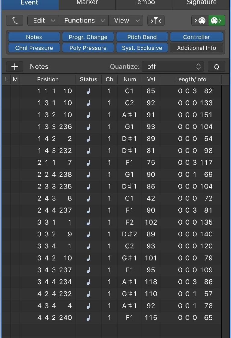Enable the Additional Info filter

click(x=196, y=48)
